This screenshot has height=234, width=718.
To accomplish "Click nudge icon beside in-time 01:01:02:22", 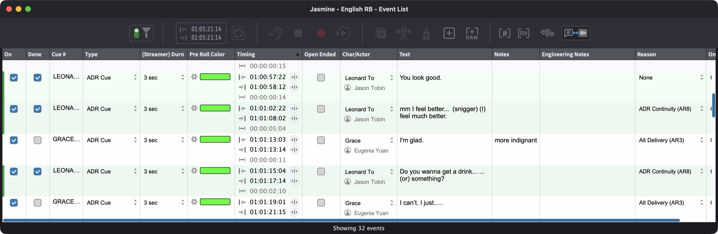I will click(294, 108).
